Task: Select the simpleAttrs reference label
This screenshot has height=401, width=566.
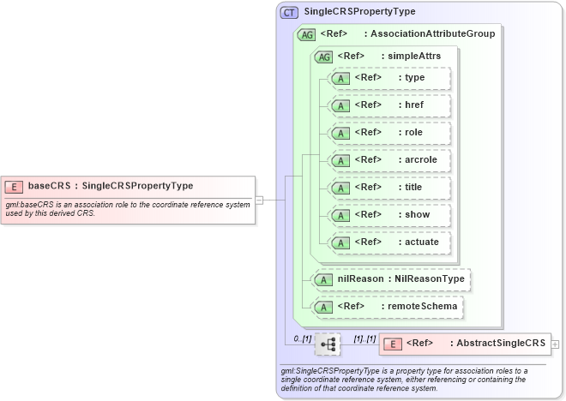Action: (389, 57)
